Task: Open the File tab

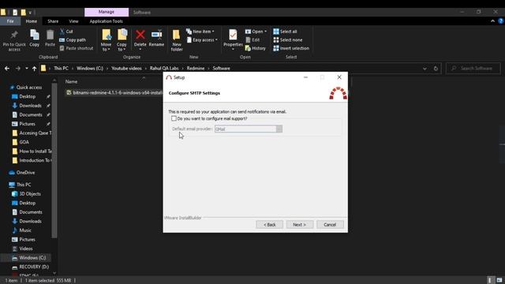Action: click(x=10, y=21)
